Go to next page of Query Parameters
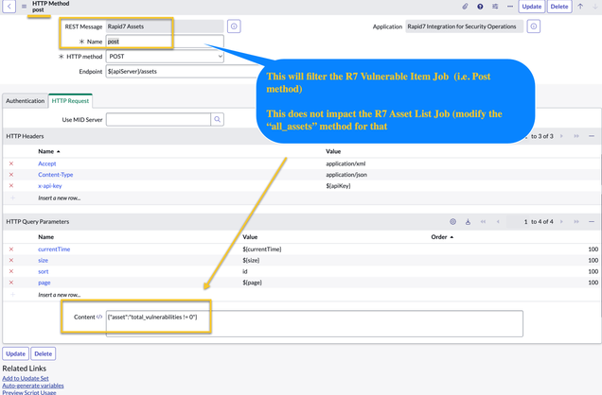This screenshot has width=602, height=395. pos(561,222)
